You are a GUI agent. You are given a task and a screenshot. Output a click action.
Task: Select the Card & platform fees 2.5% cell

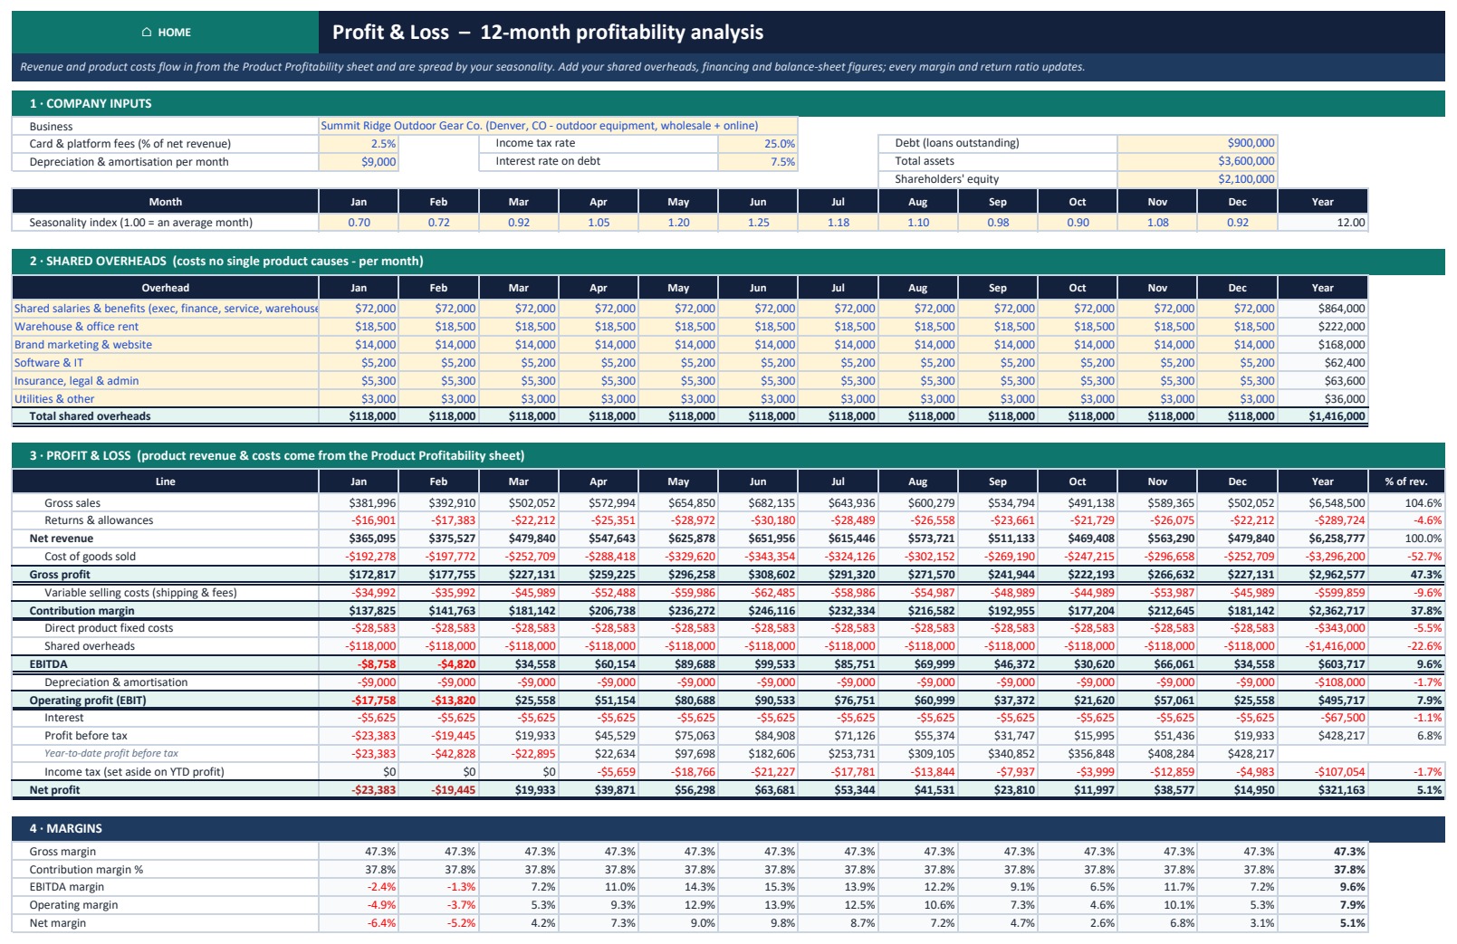coord(359,144)
